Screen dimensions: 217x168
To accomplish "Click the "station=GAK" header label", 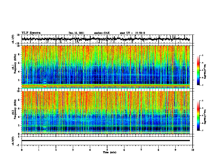I will pos(102,33).
